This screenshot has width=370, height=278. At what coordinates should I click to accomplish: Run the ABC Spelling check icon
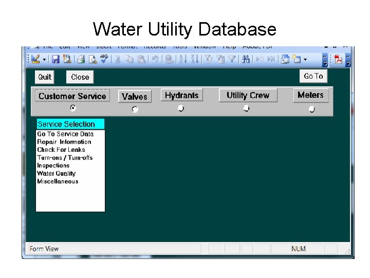[x=104, y=59]
